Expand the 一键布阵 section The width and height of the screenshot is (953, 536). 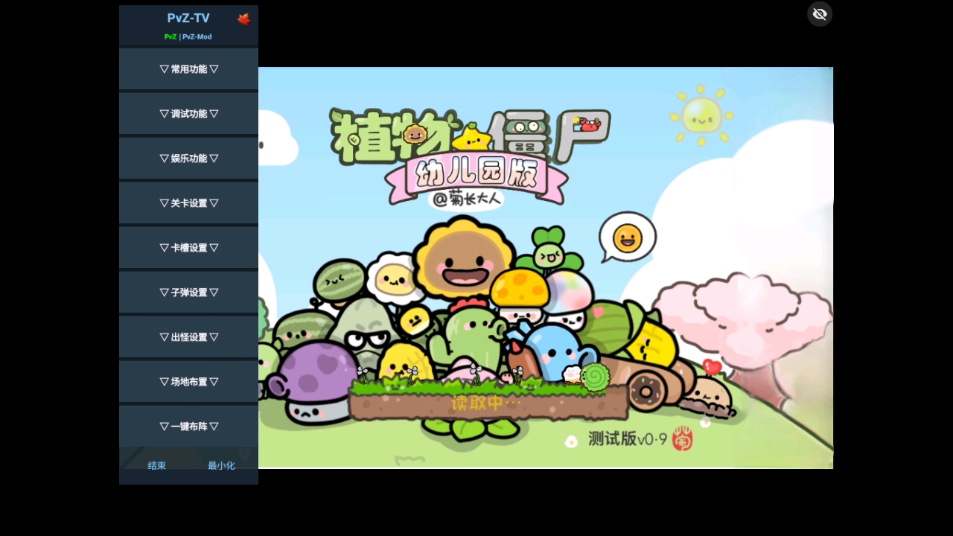188,427
